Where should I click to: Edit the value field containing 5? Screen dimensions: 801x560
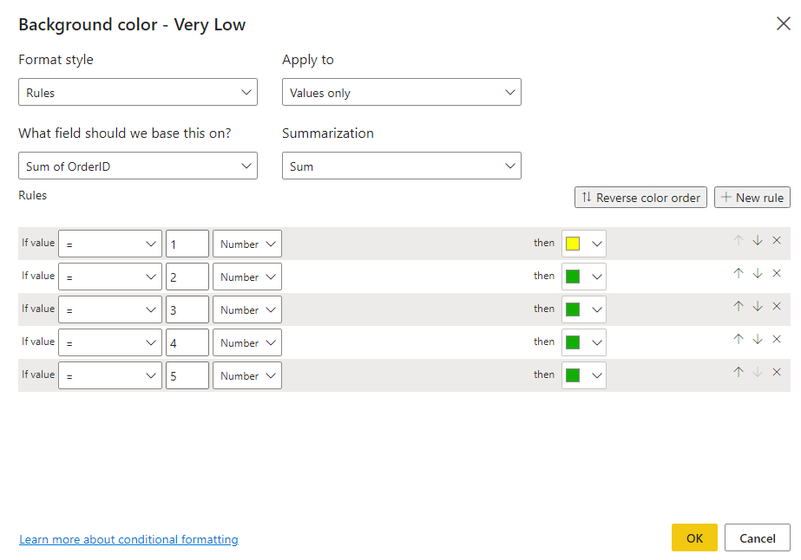coord(187,375)
